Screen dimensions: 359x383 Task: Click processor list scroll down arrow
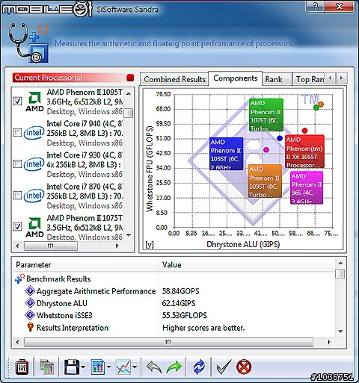(129, 235)
